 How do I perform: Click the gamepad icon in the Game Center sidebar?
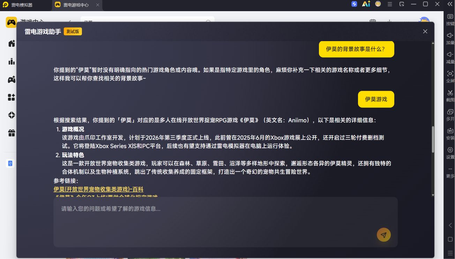click(12, 79)
